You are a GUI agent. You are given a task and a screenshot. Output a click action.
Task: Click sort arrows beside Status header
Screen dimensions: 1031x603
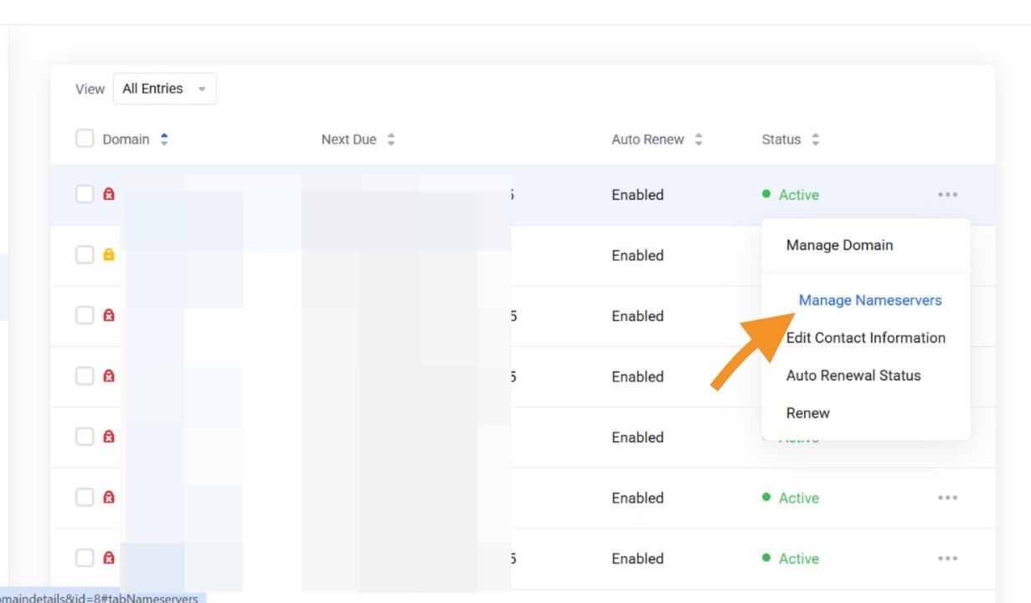coord(816,140)
